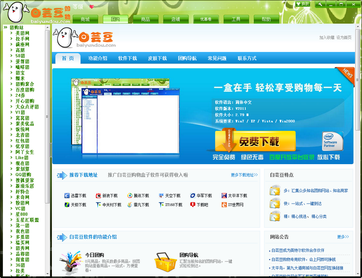Click the 霏凡下载 icon
The width and height of the screenshot is (362, 278).
click(x=130, y=204)
